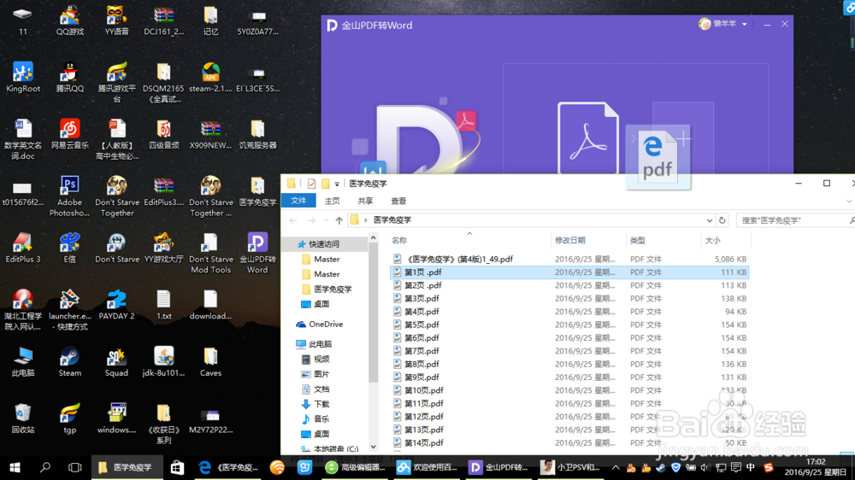Select the 金山PDF转Word desktop shortcut
This screenshot has height=480, width=855.
tap(257, 253)
